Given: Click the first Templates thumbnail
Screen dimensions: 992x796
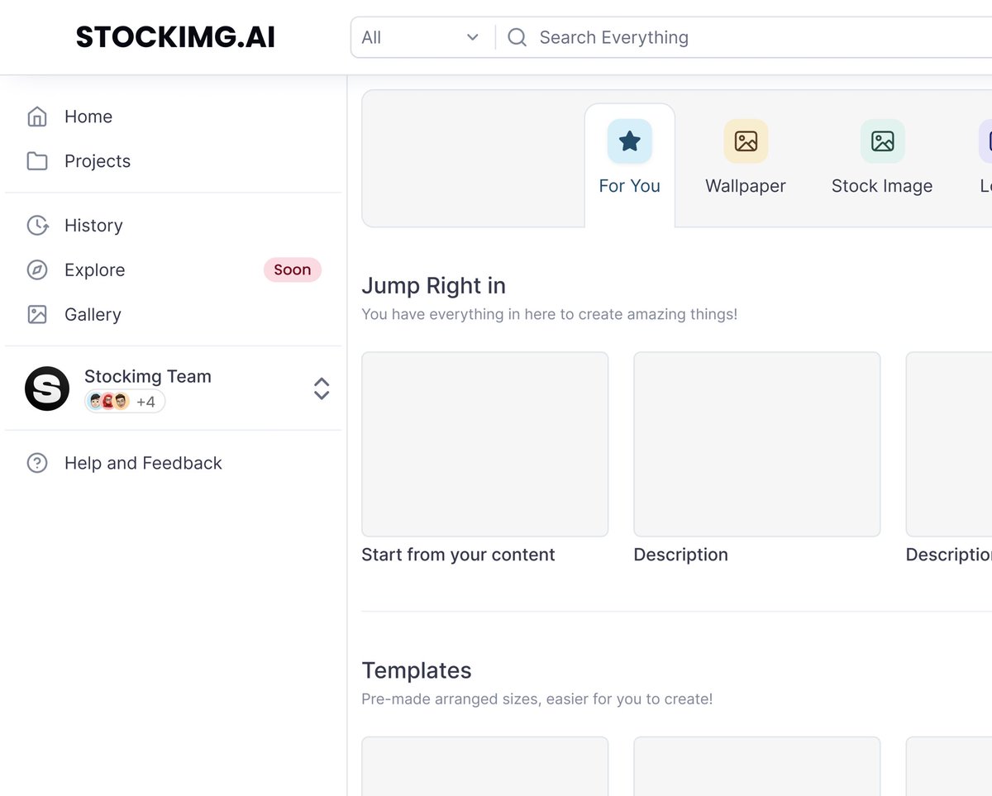Looking at the screenshot, I should (x=485, y=766).
